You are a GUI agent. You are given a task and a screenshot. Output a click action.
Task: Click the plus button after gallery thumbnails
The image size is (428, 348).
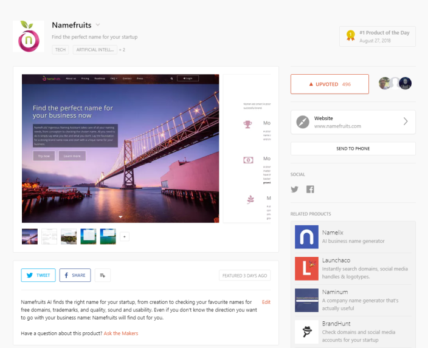click(x=125, y=237)
